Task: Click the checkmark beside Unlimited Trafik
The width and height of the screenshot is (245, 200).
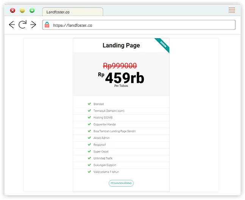Action: (x=89, y=158)
